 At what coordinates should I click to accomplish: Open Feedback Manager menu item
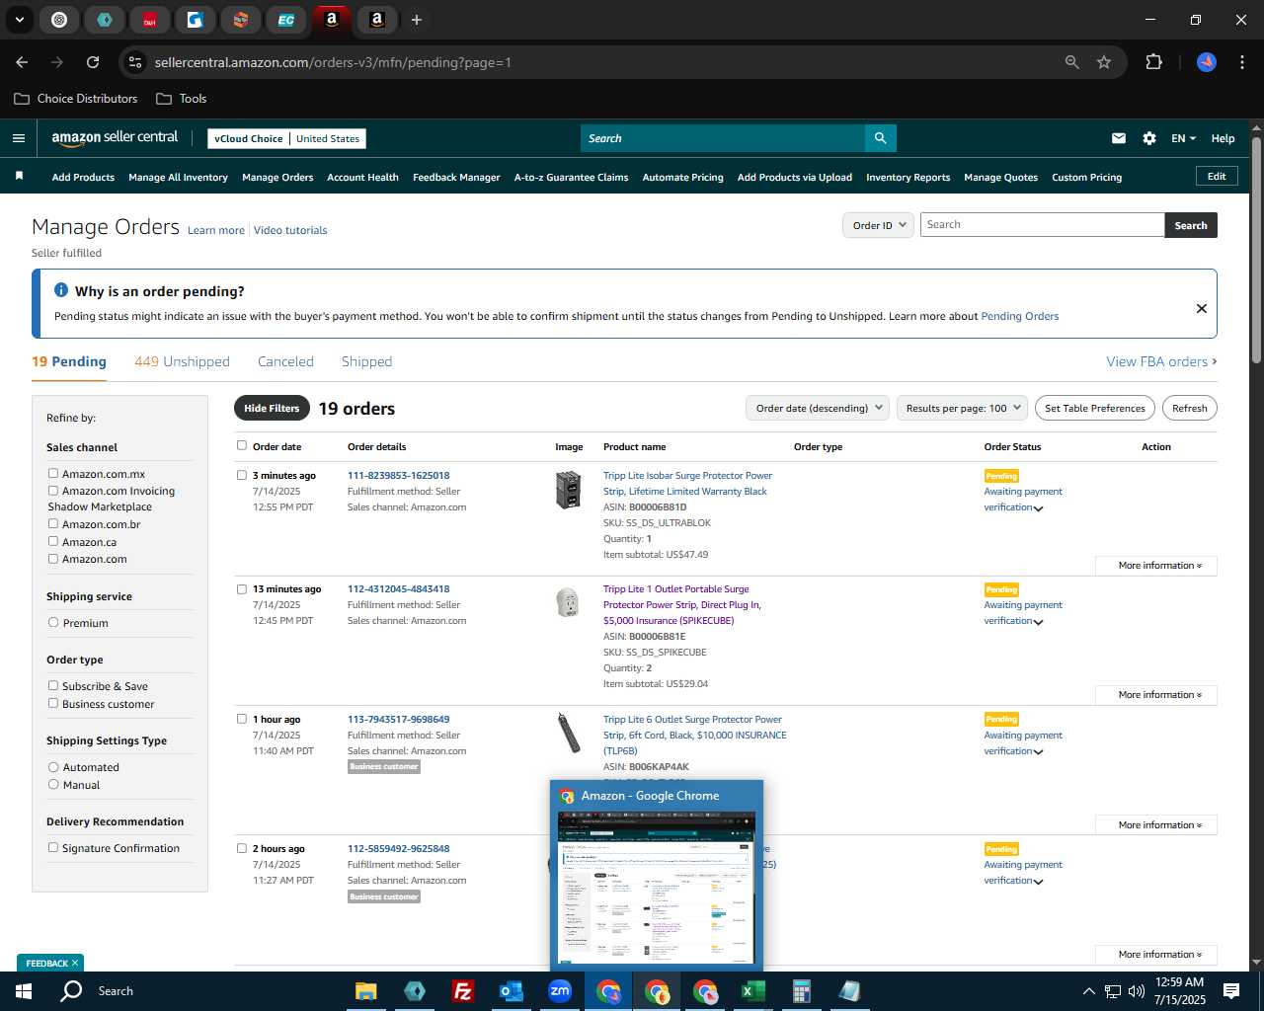456,177
